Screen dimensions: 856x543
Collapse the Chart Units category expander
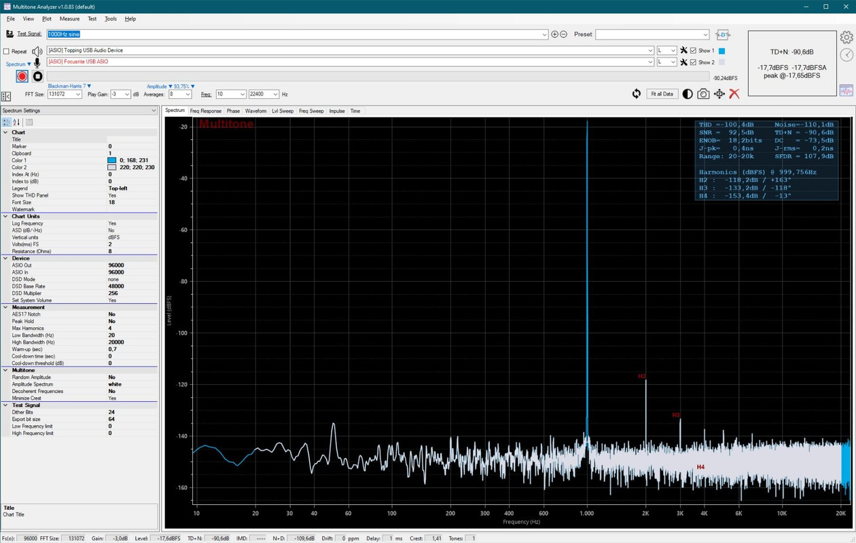(x=6, y=217)
